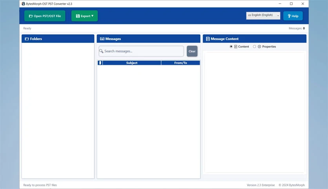328x189 pixels.
Task: Click the Content document icon
Action: pos(236,46)
